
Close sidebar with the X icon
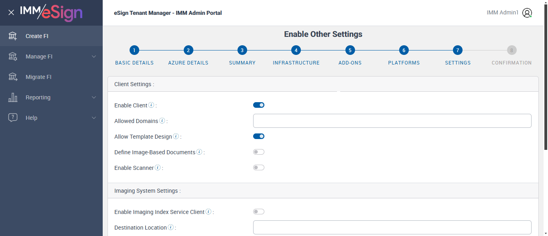coord(11,12)
